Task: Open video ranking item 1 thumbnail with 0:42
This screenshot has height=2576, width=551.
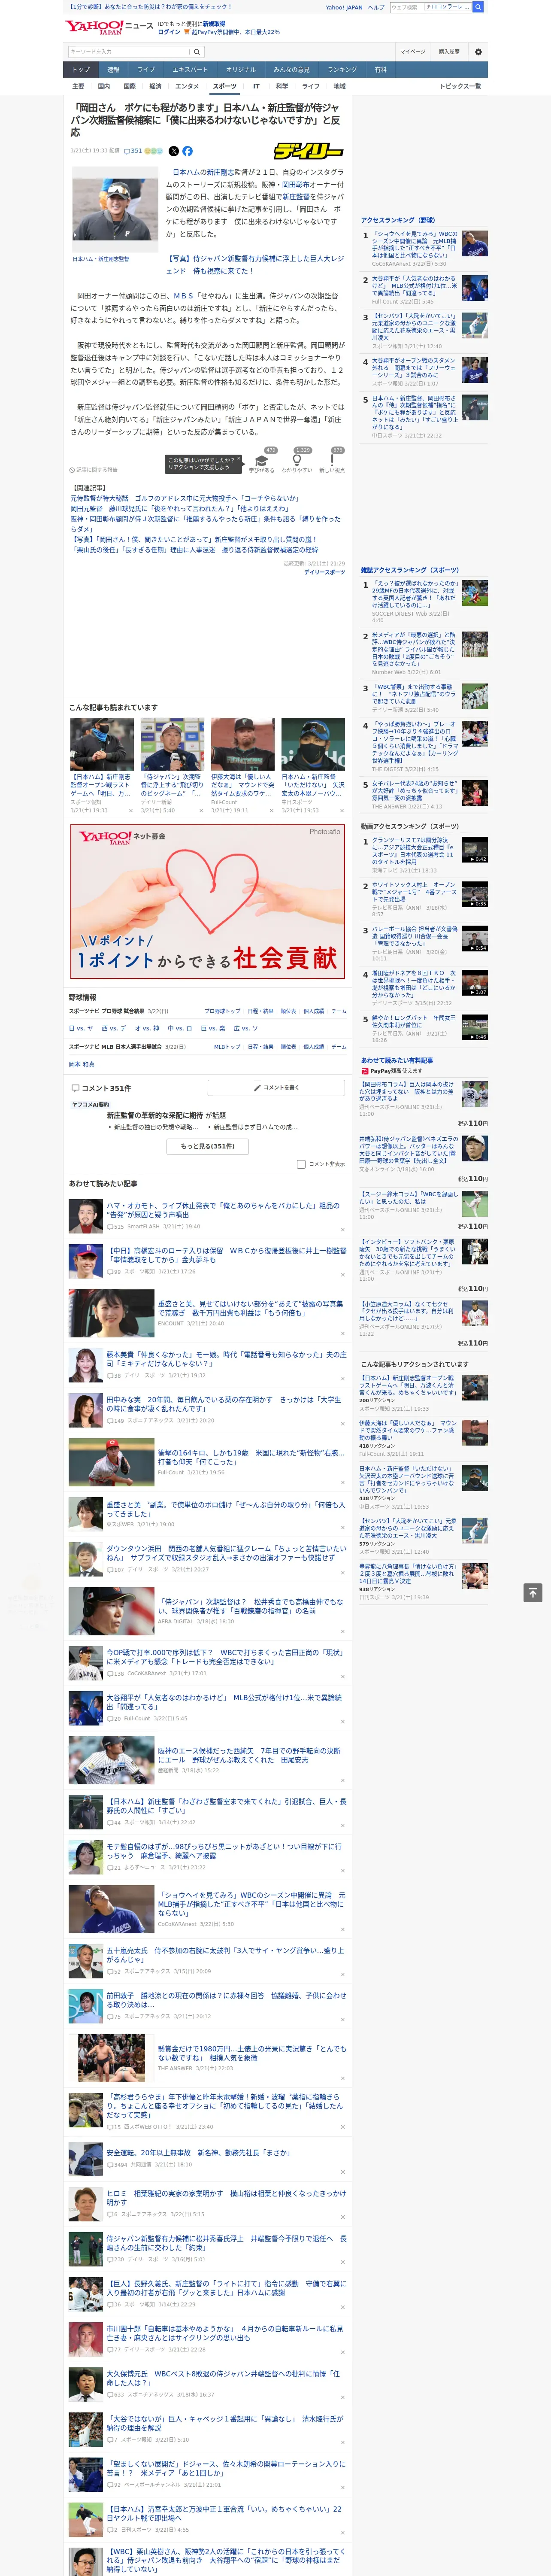Action: pyautogui.click(x=475, y=850)
